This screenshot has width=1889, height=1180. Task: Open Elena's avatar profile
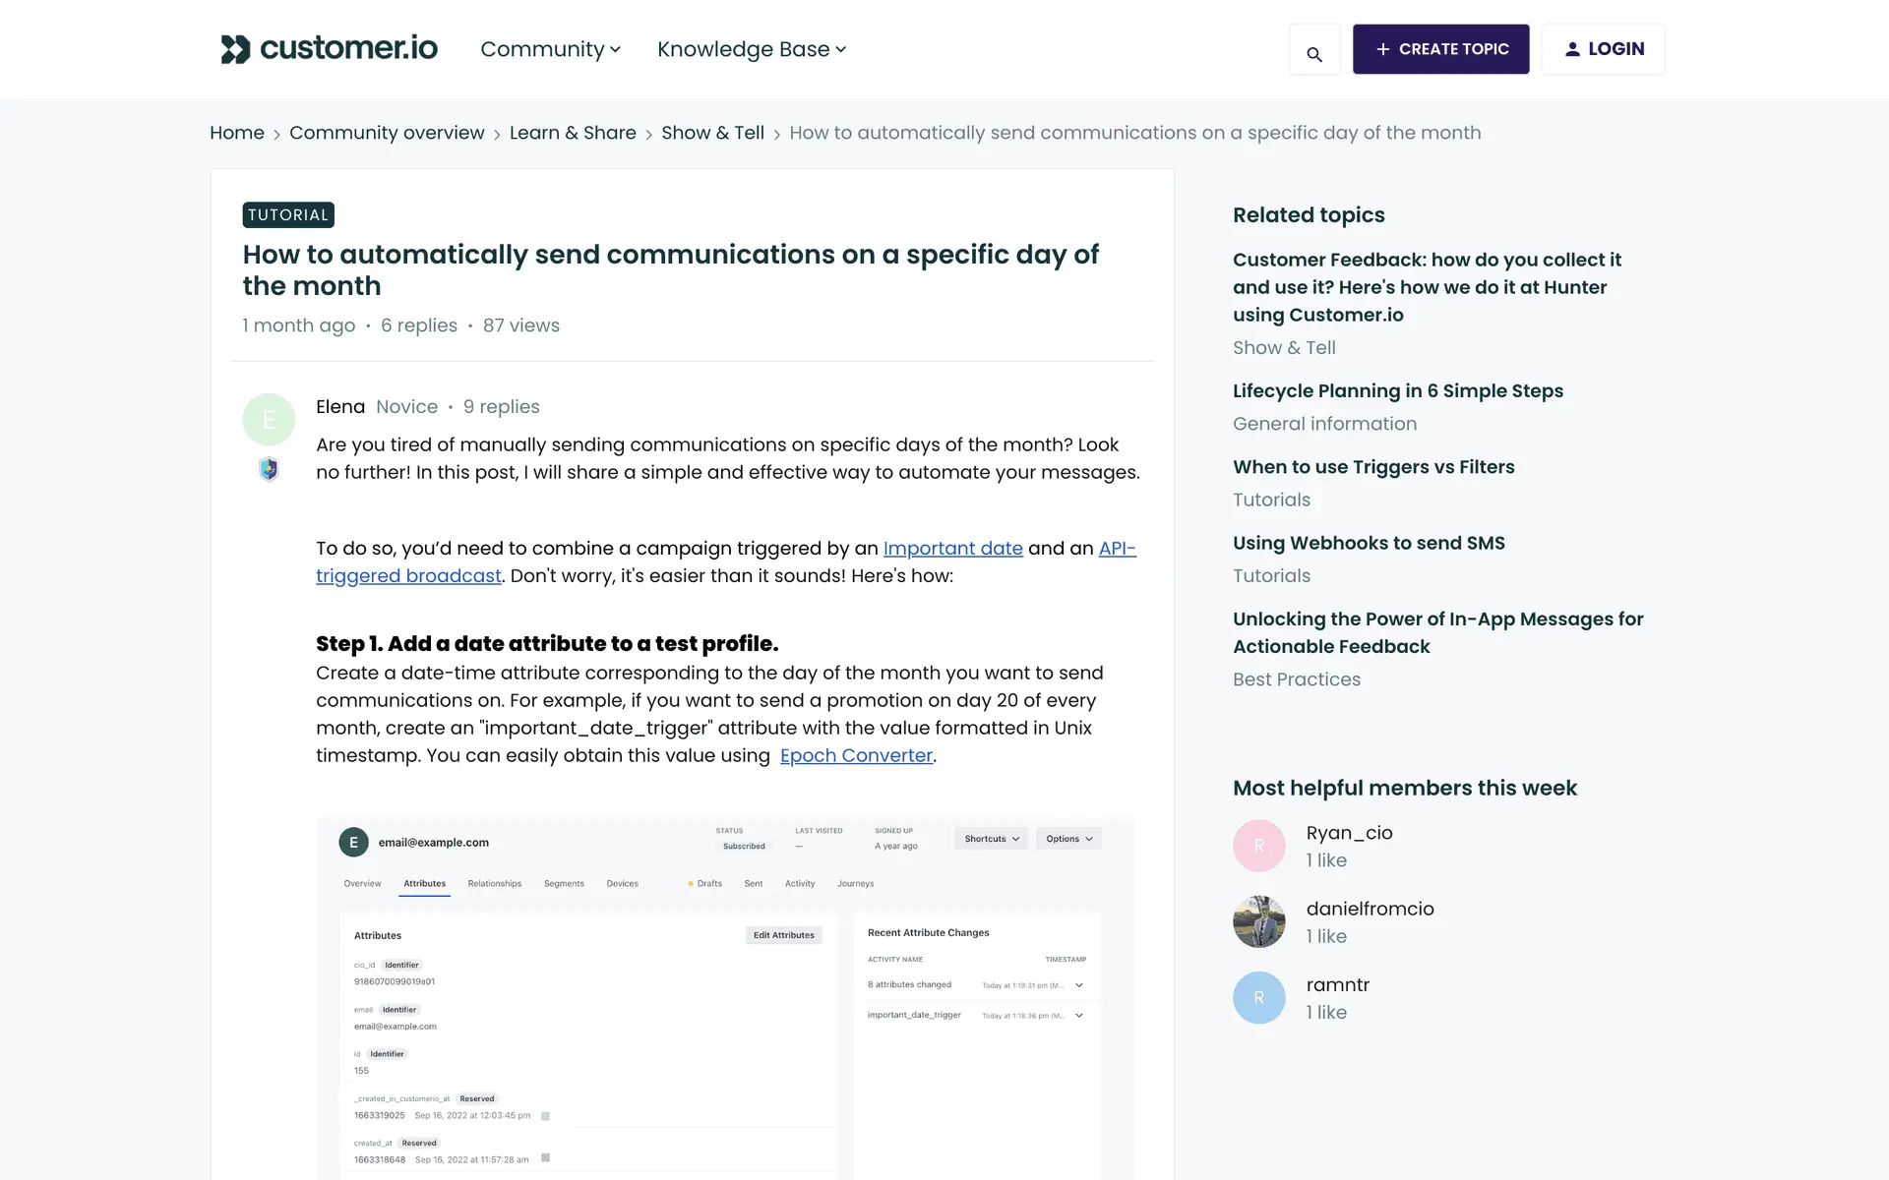pos(269,420)
